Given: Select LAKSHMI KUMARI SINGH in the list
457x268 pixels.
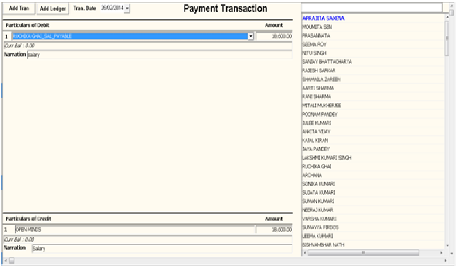Looking at the screenshot, I should click(x=327, y=158).
